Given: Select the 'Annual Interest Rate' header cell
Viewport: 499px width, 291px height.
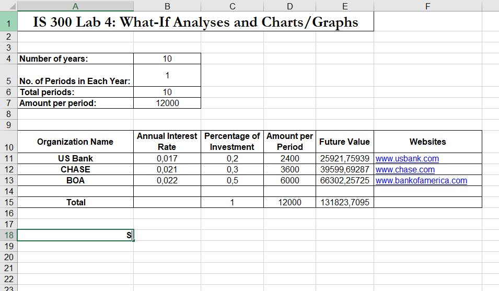Looking at the screenshot, I should (167, 142).
